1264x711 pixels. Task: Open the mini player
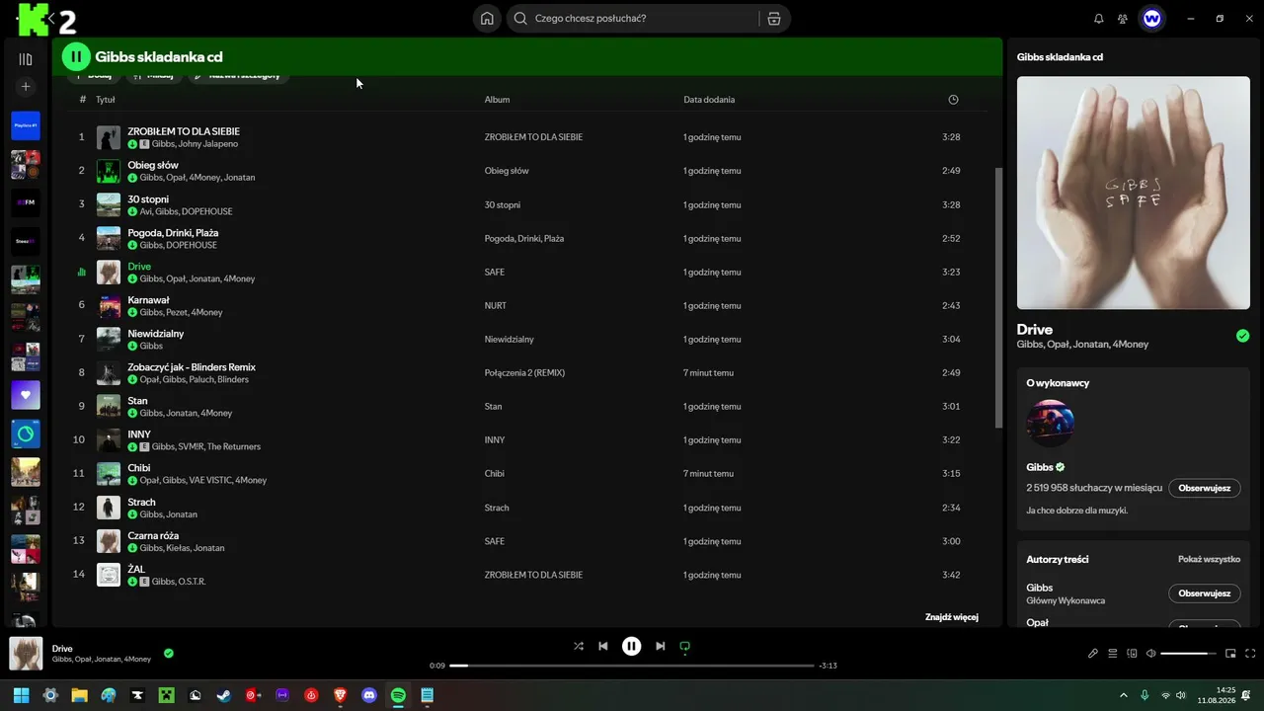click(1230, 653)
